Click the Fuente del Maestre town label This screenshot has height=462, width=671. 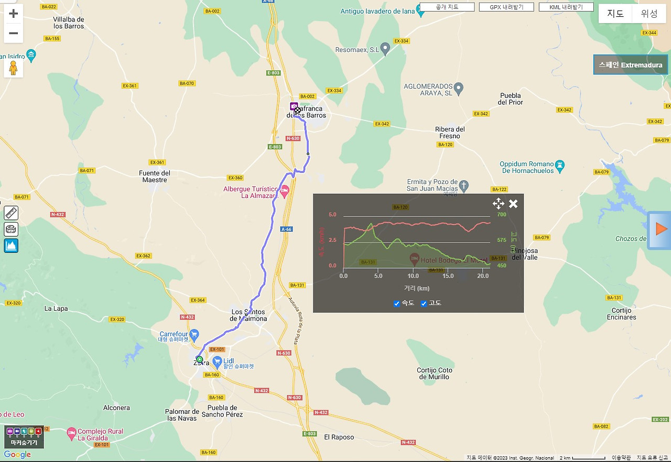[x=155, y=177]
